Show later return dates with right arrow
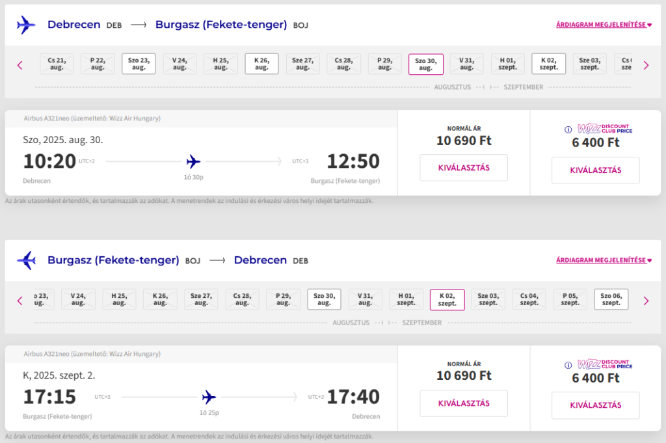The width and height of the screenshot is (666, 443). tap(646, 301)
